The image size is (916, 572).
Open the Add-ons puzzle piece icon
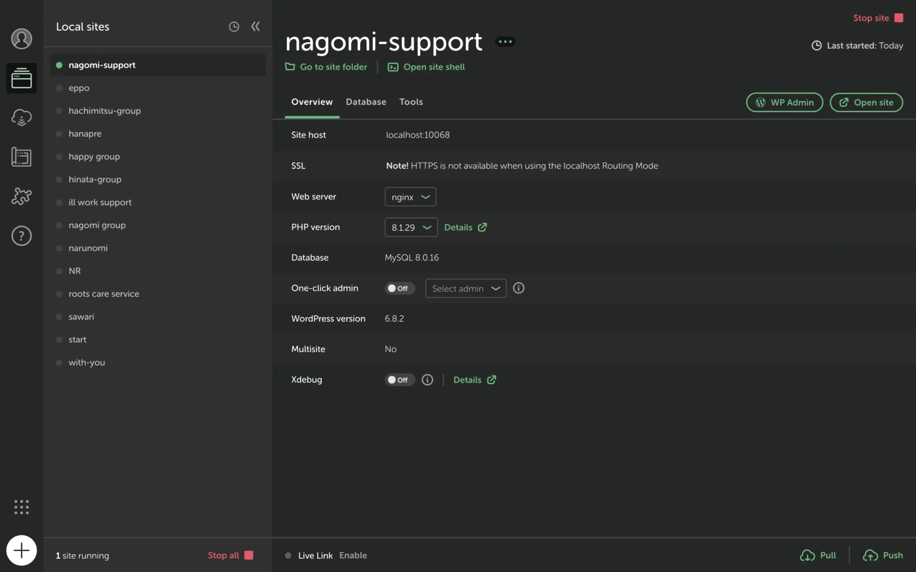21,196
